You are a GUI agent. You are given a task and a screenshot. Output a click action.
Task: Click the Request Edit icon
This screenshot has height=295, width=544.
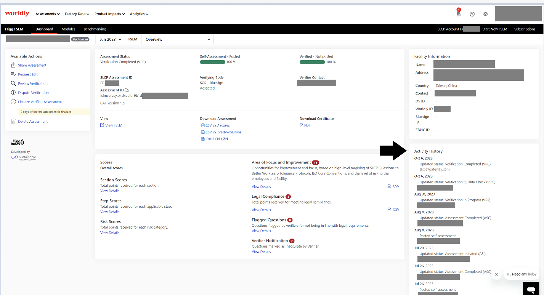(13, 74)
